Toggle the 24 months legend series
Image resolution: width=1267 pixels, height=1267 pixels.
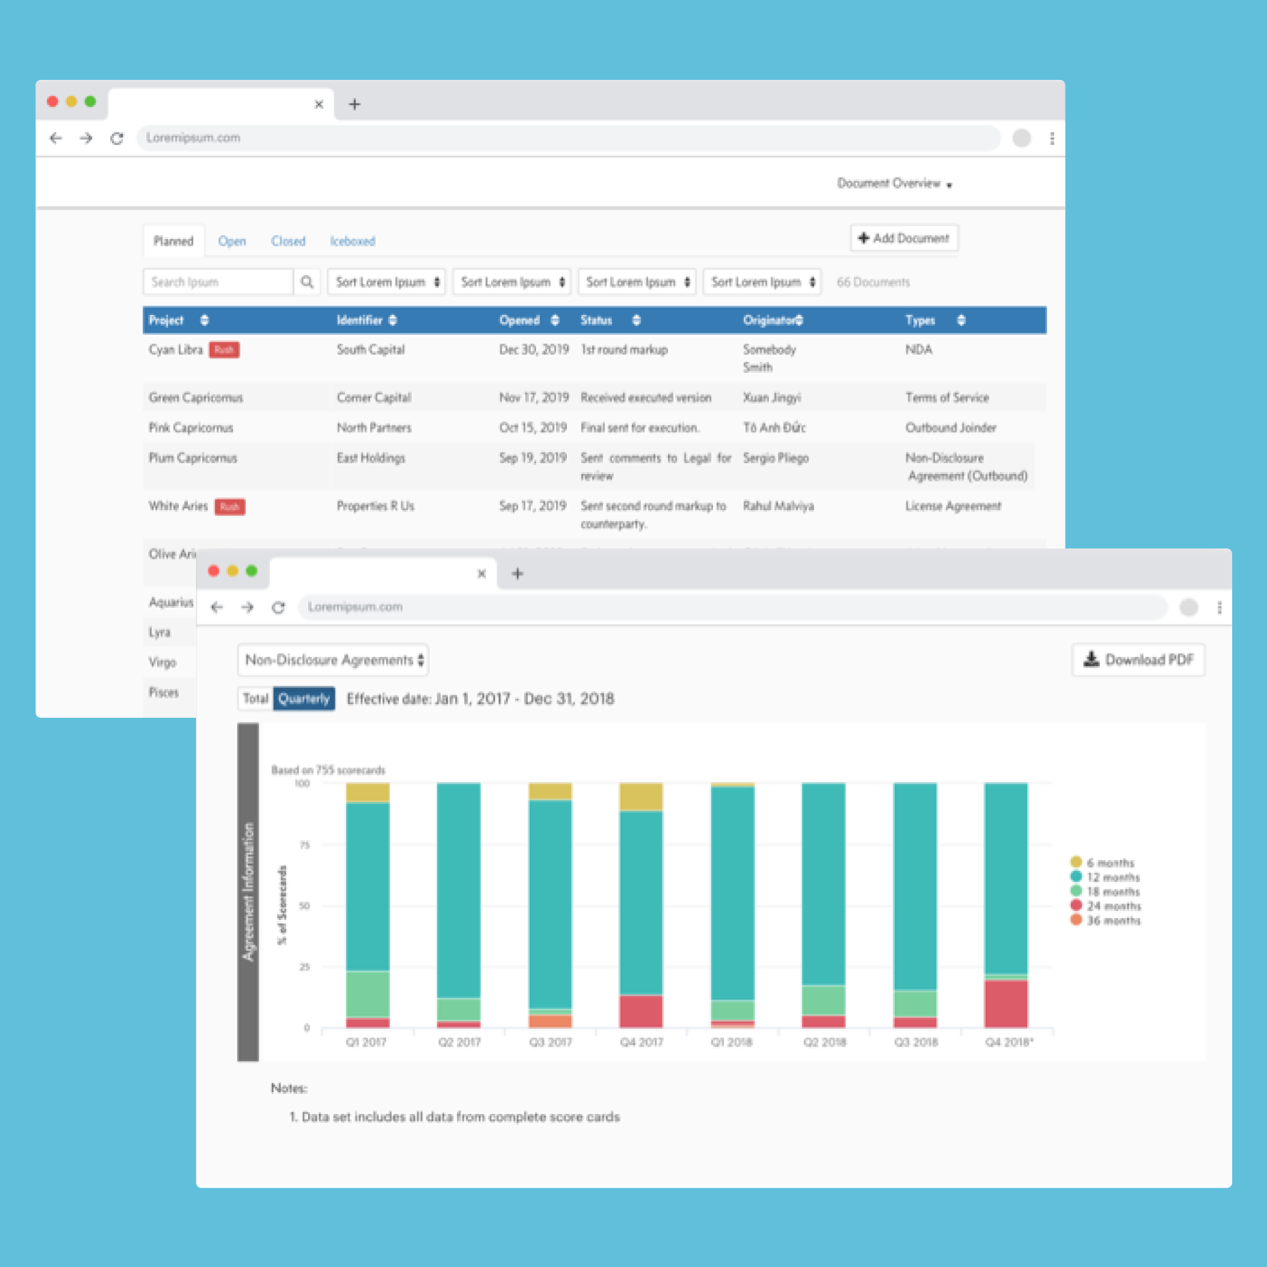tap(1106, 906)
